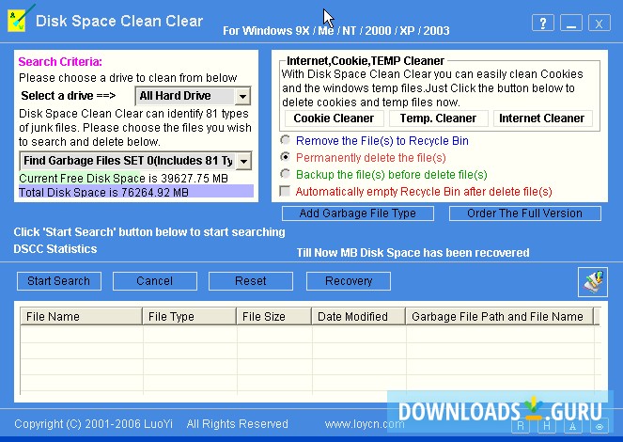Sort by the File Type column header
This screenshot has width=623, height=442.
189,316
